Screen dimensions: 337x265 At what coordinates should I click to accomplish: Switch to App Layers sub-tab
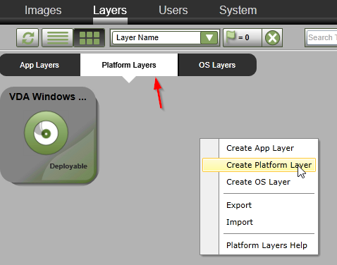(x=39, y=65)
